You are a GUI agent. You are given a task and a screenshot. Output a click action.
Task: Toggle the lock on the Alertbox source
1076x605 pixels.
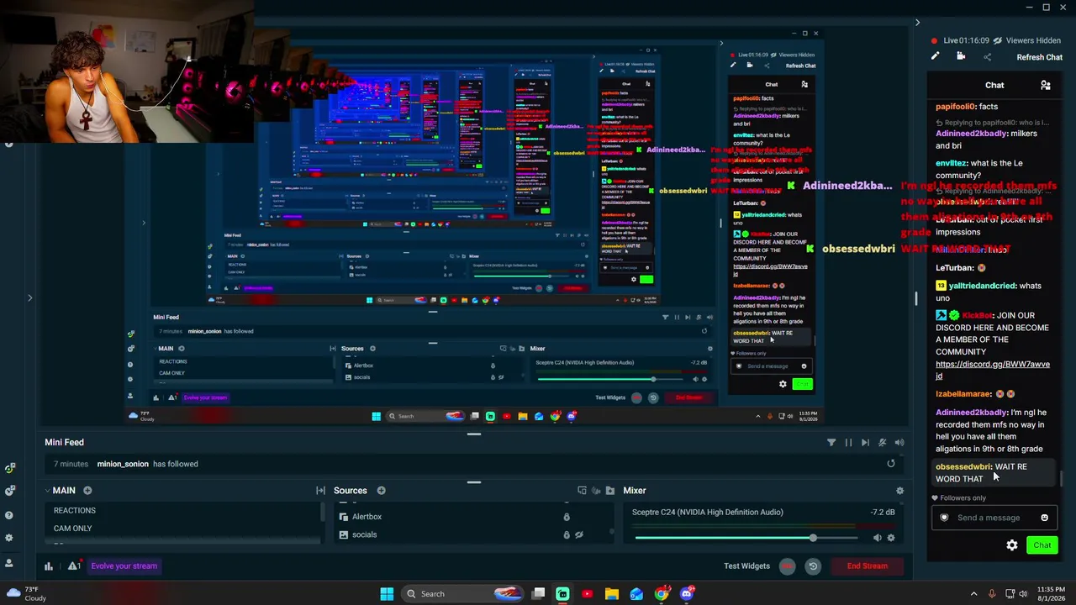567,517
